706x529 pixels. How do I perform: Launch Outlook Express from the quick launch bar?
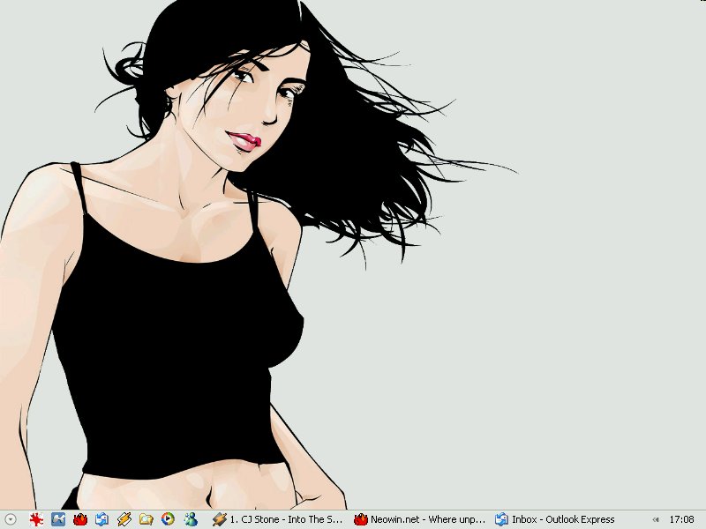[x=102, y=519]
